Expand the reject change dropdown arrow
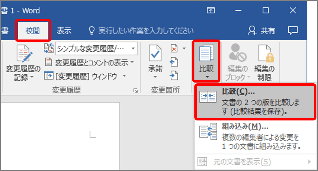 tap(184, 49)
